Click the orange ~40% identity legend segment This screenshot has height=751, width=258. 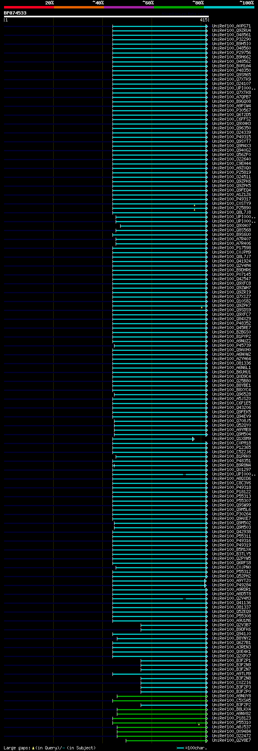[79, 7]
